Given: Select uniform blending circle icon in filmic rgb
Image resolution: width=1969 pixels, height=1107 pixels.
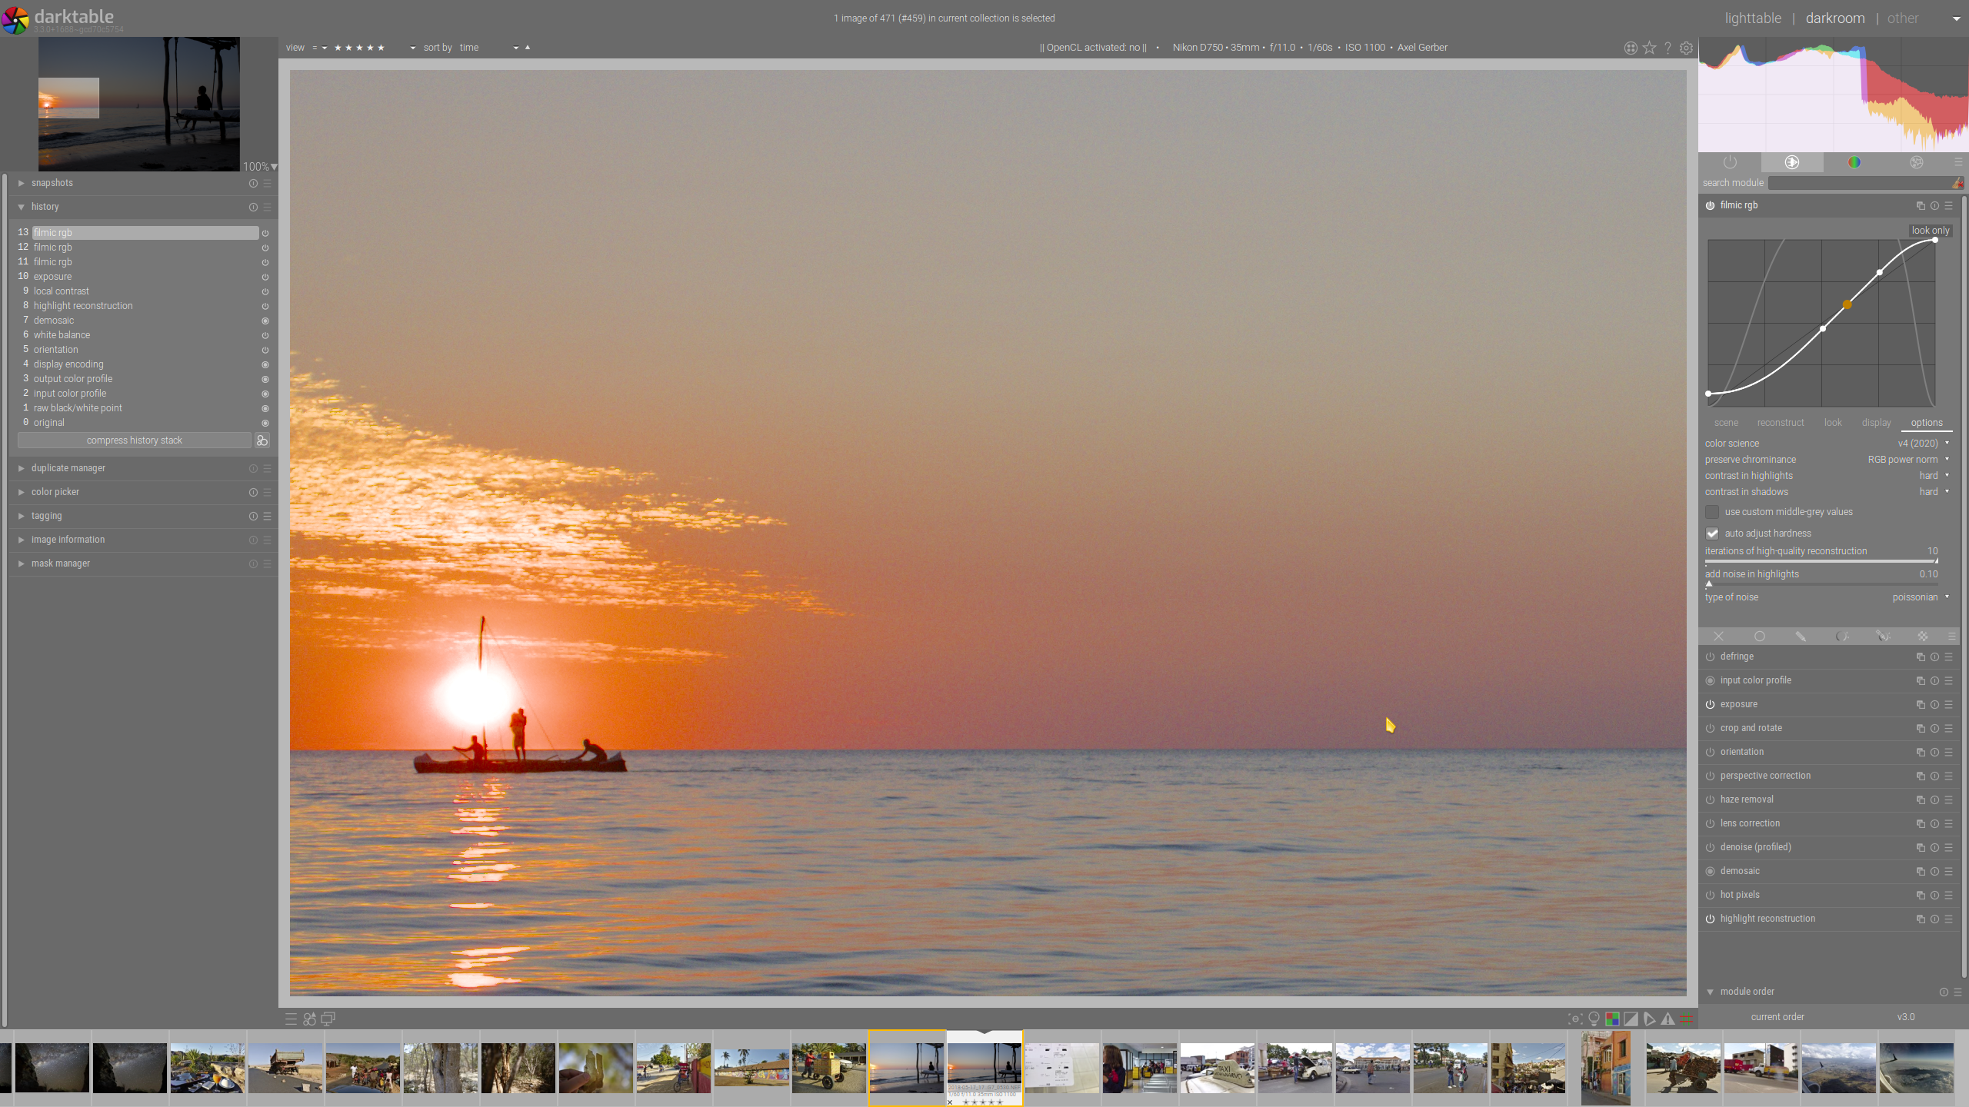Looking at the screenshot, I should [x=1760, y=637].
